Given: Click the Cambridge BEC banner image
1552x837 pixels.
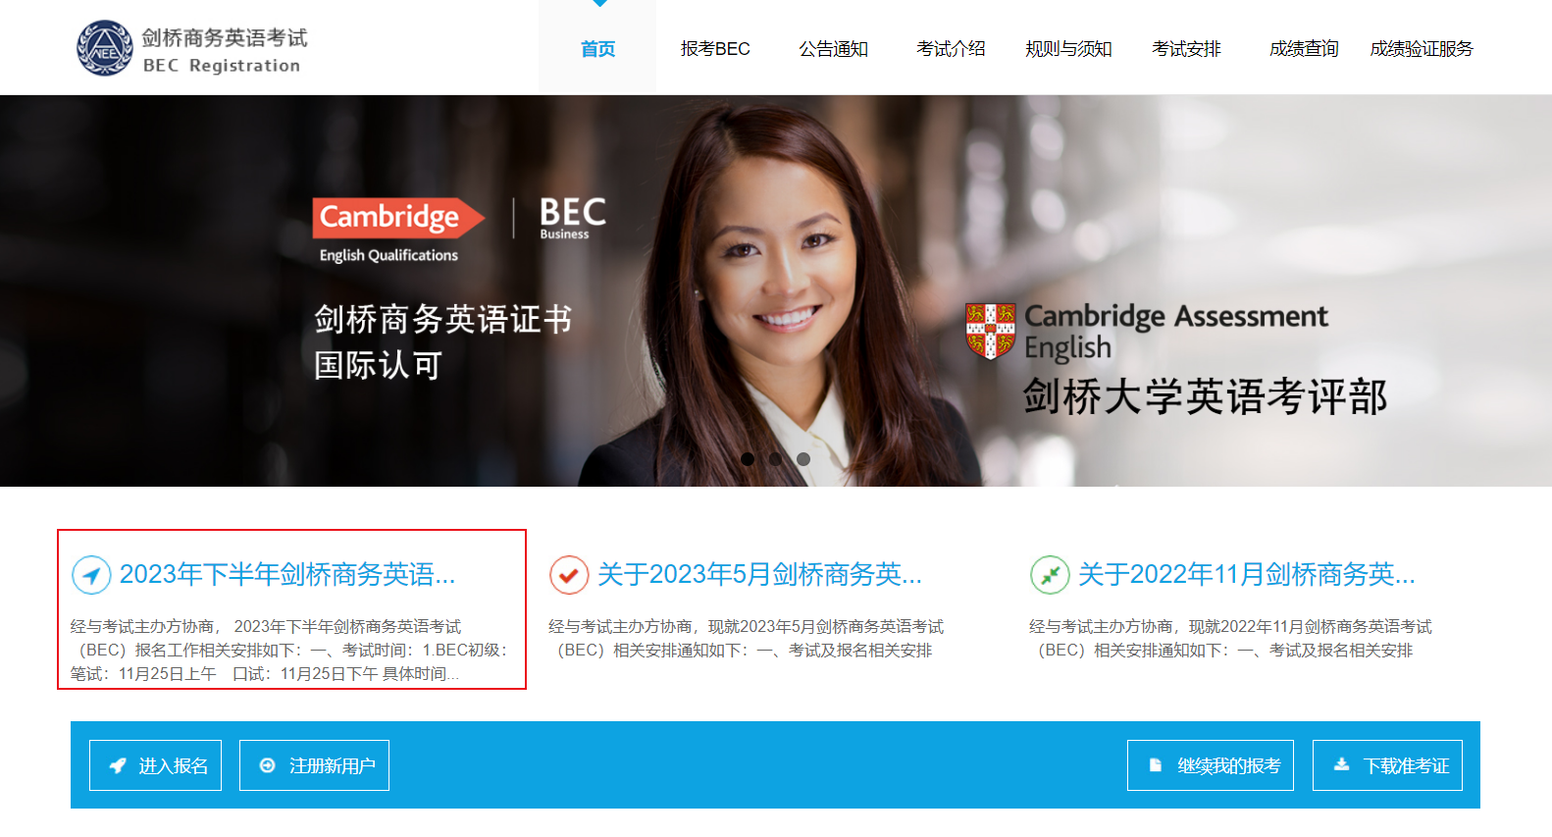Looking at the screenshot, I should (776, 290).
